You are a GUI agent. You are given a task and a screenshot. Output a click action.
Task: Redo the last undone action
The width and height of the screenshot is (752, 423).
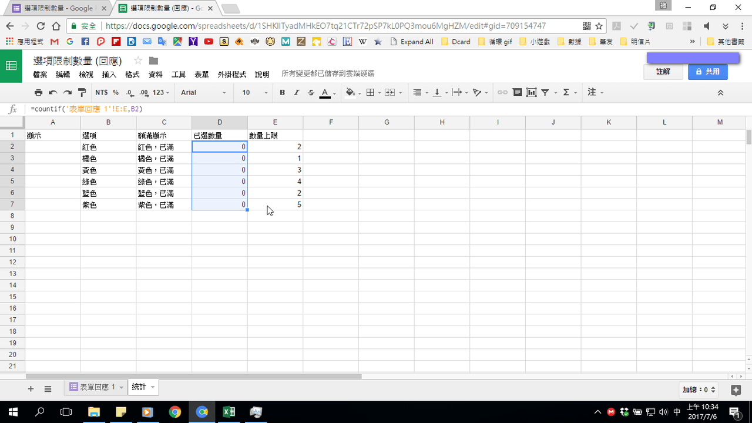pyautogui.click(x=68, y=92)
